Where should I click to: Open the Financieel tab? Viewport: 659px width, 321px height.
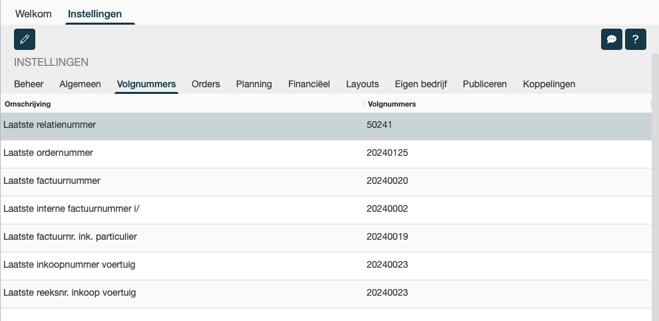[309, 84]
